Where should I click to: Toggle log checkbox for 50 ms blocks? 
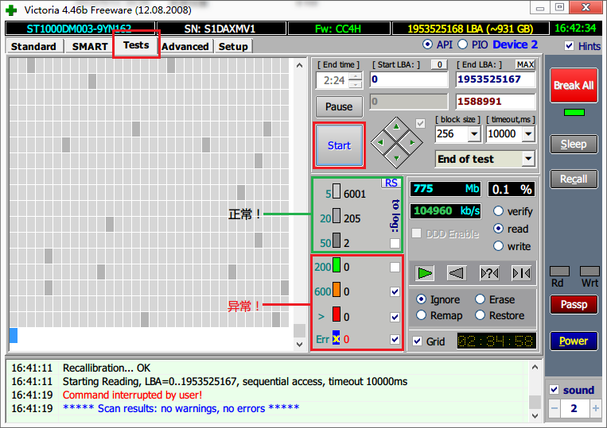395,243
